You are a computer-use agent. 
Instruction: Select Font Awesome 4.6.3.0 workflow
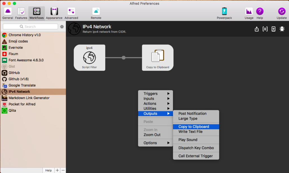point(33,60)
